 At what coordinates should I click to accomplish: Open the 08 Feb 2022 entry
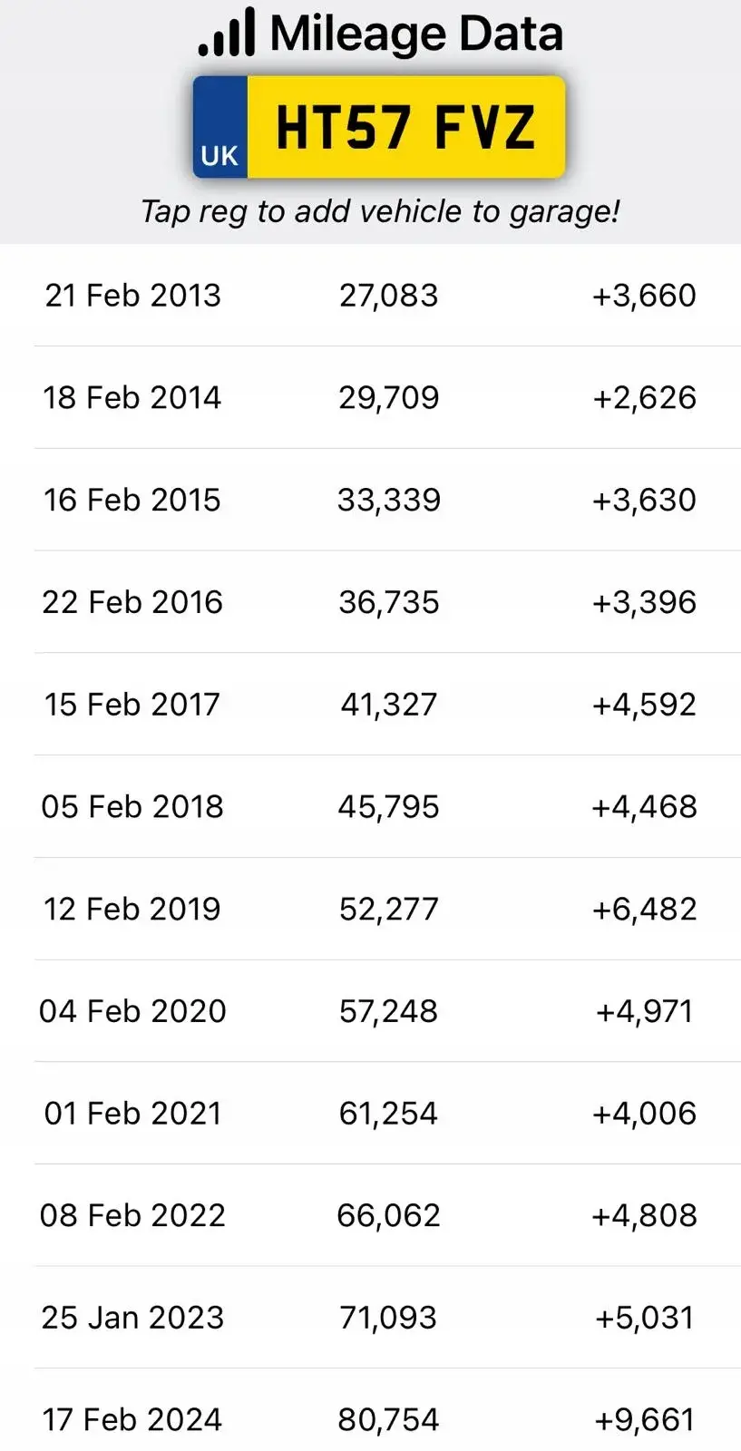pos(132,1215)
